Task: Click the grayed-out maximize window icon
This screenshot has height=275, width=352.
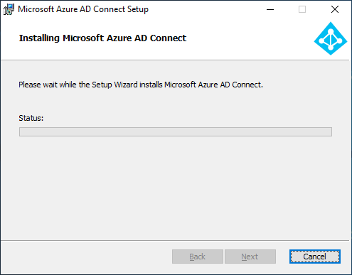Action: pos(302,9)
